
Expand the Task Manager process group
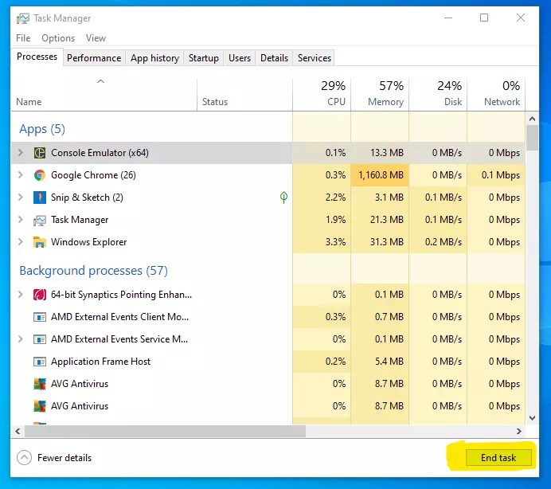click(x=21, y=220)
